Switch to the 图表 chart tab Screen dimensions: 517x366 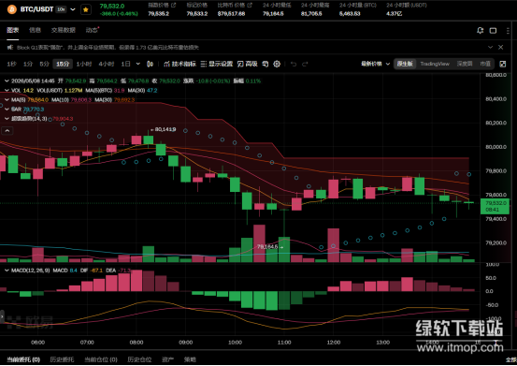click(13, 30)
